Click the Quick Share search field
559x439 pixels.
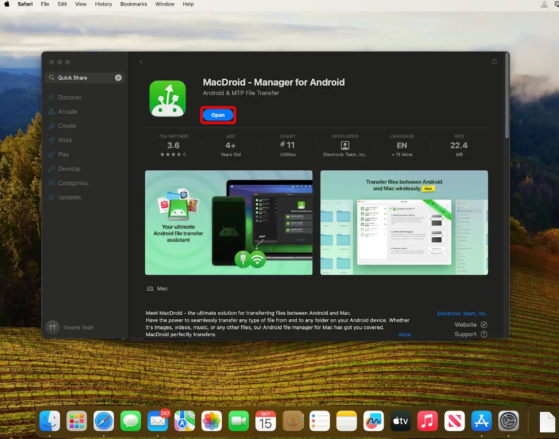[x=85, y=78]
